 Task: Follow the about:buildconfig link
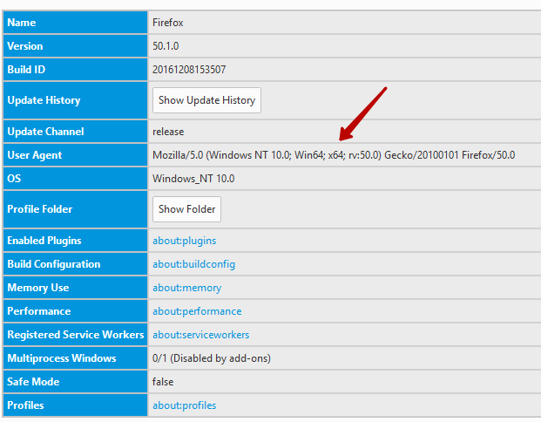[x=193, y=264]
